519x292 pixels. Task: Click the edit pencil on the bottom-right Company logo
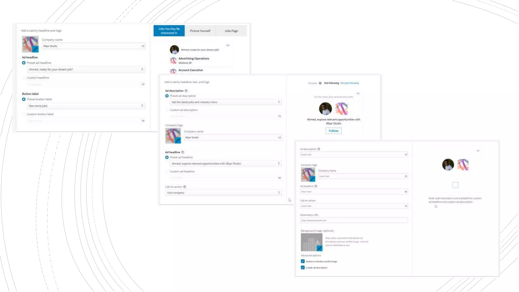tap(312, 179)
